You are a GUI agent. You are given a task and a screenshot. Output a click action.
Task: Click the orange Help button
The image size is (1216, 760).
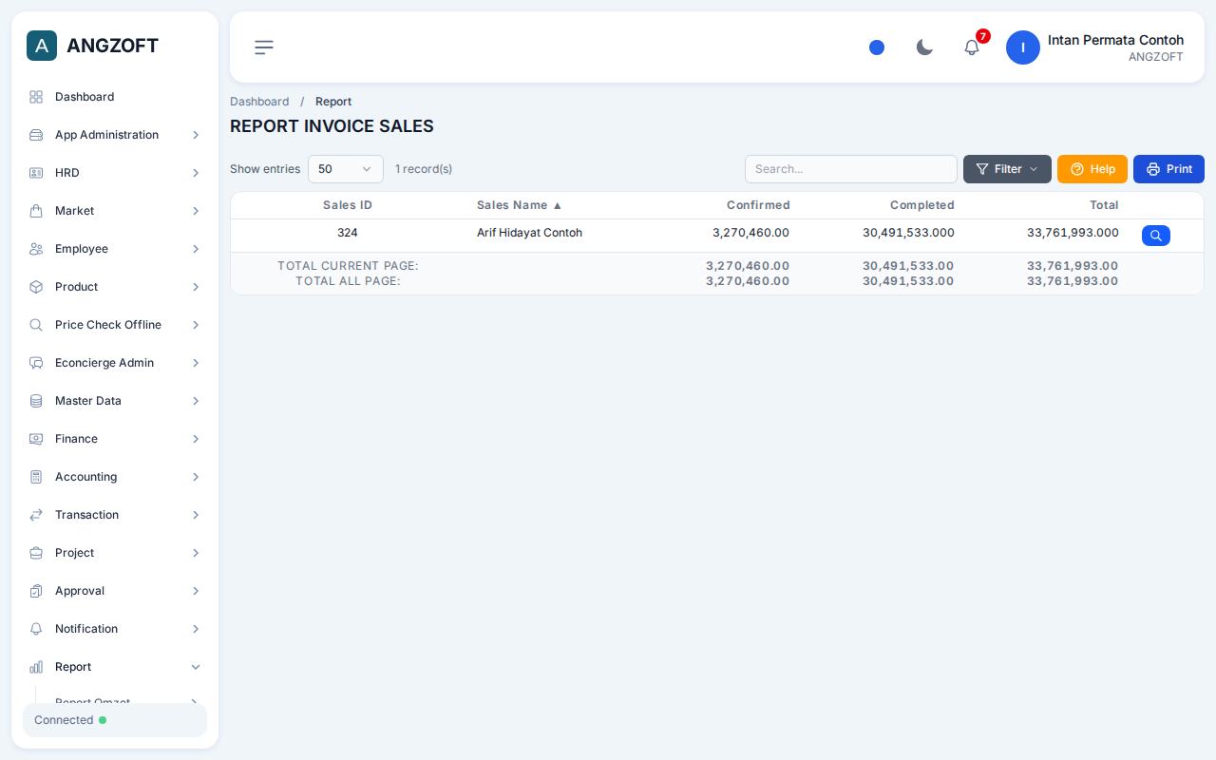[x=1092, y=169]
